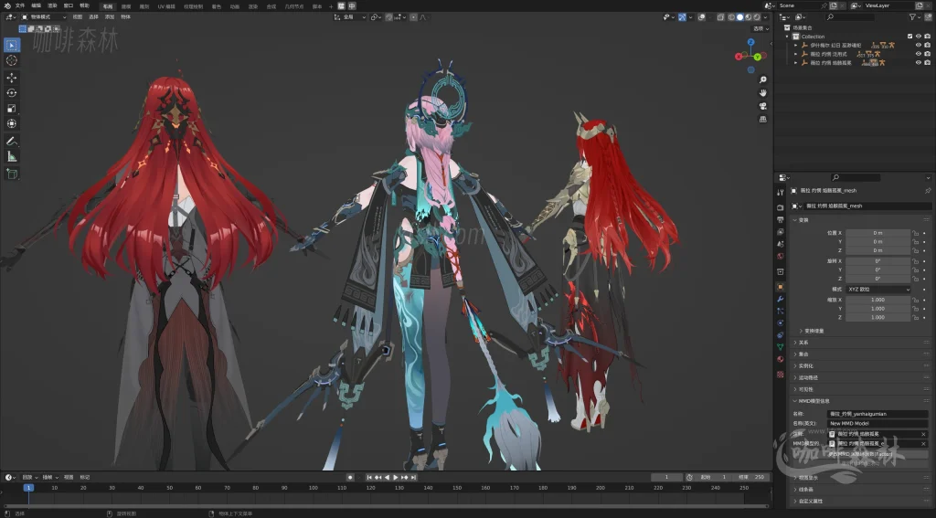Toggle visibility eye of Collection
936x518 pixels.
tap(918, 37)
